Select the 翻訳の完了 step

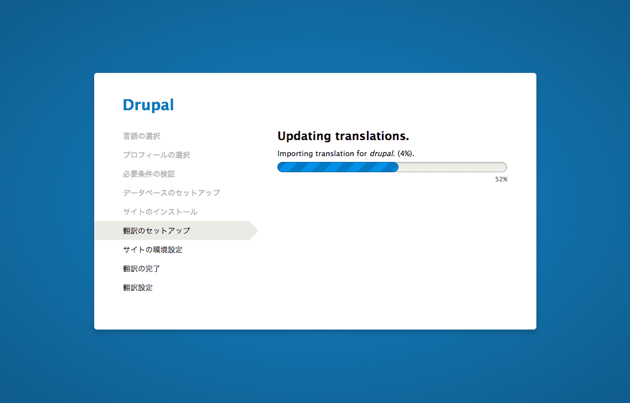(141, 269)
